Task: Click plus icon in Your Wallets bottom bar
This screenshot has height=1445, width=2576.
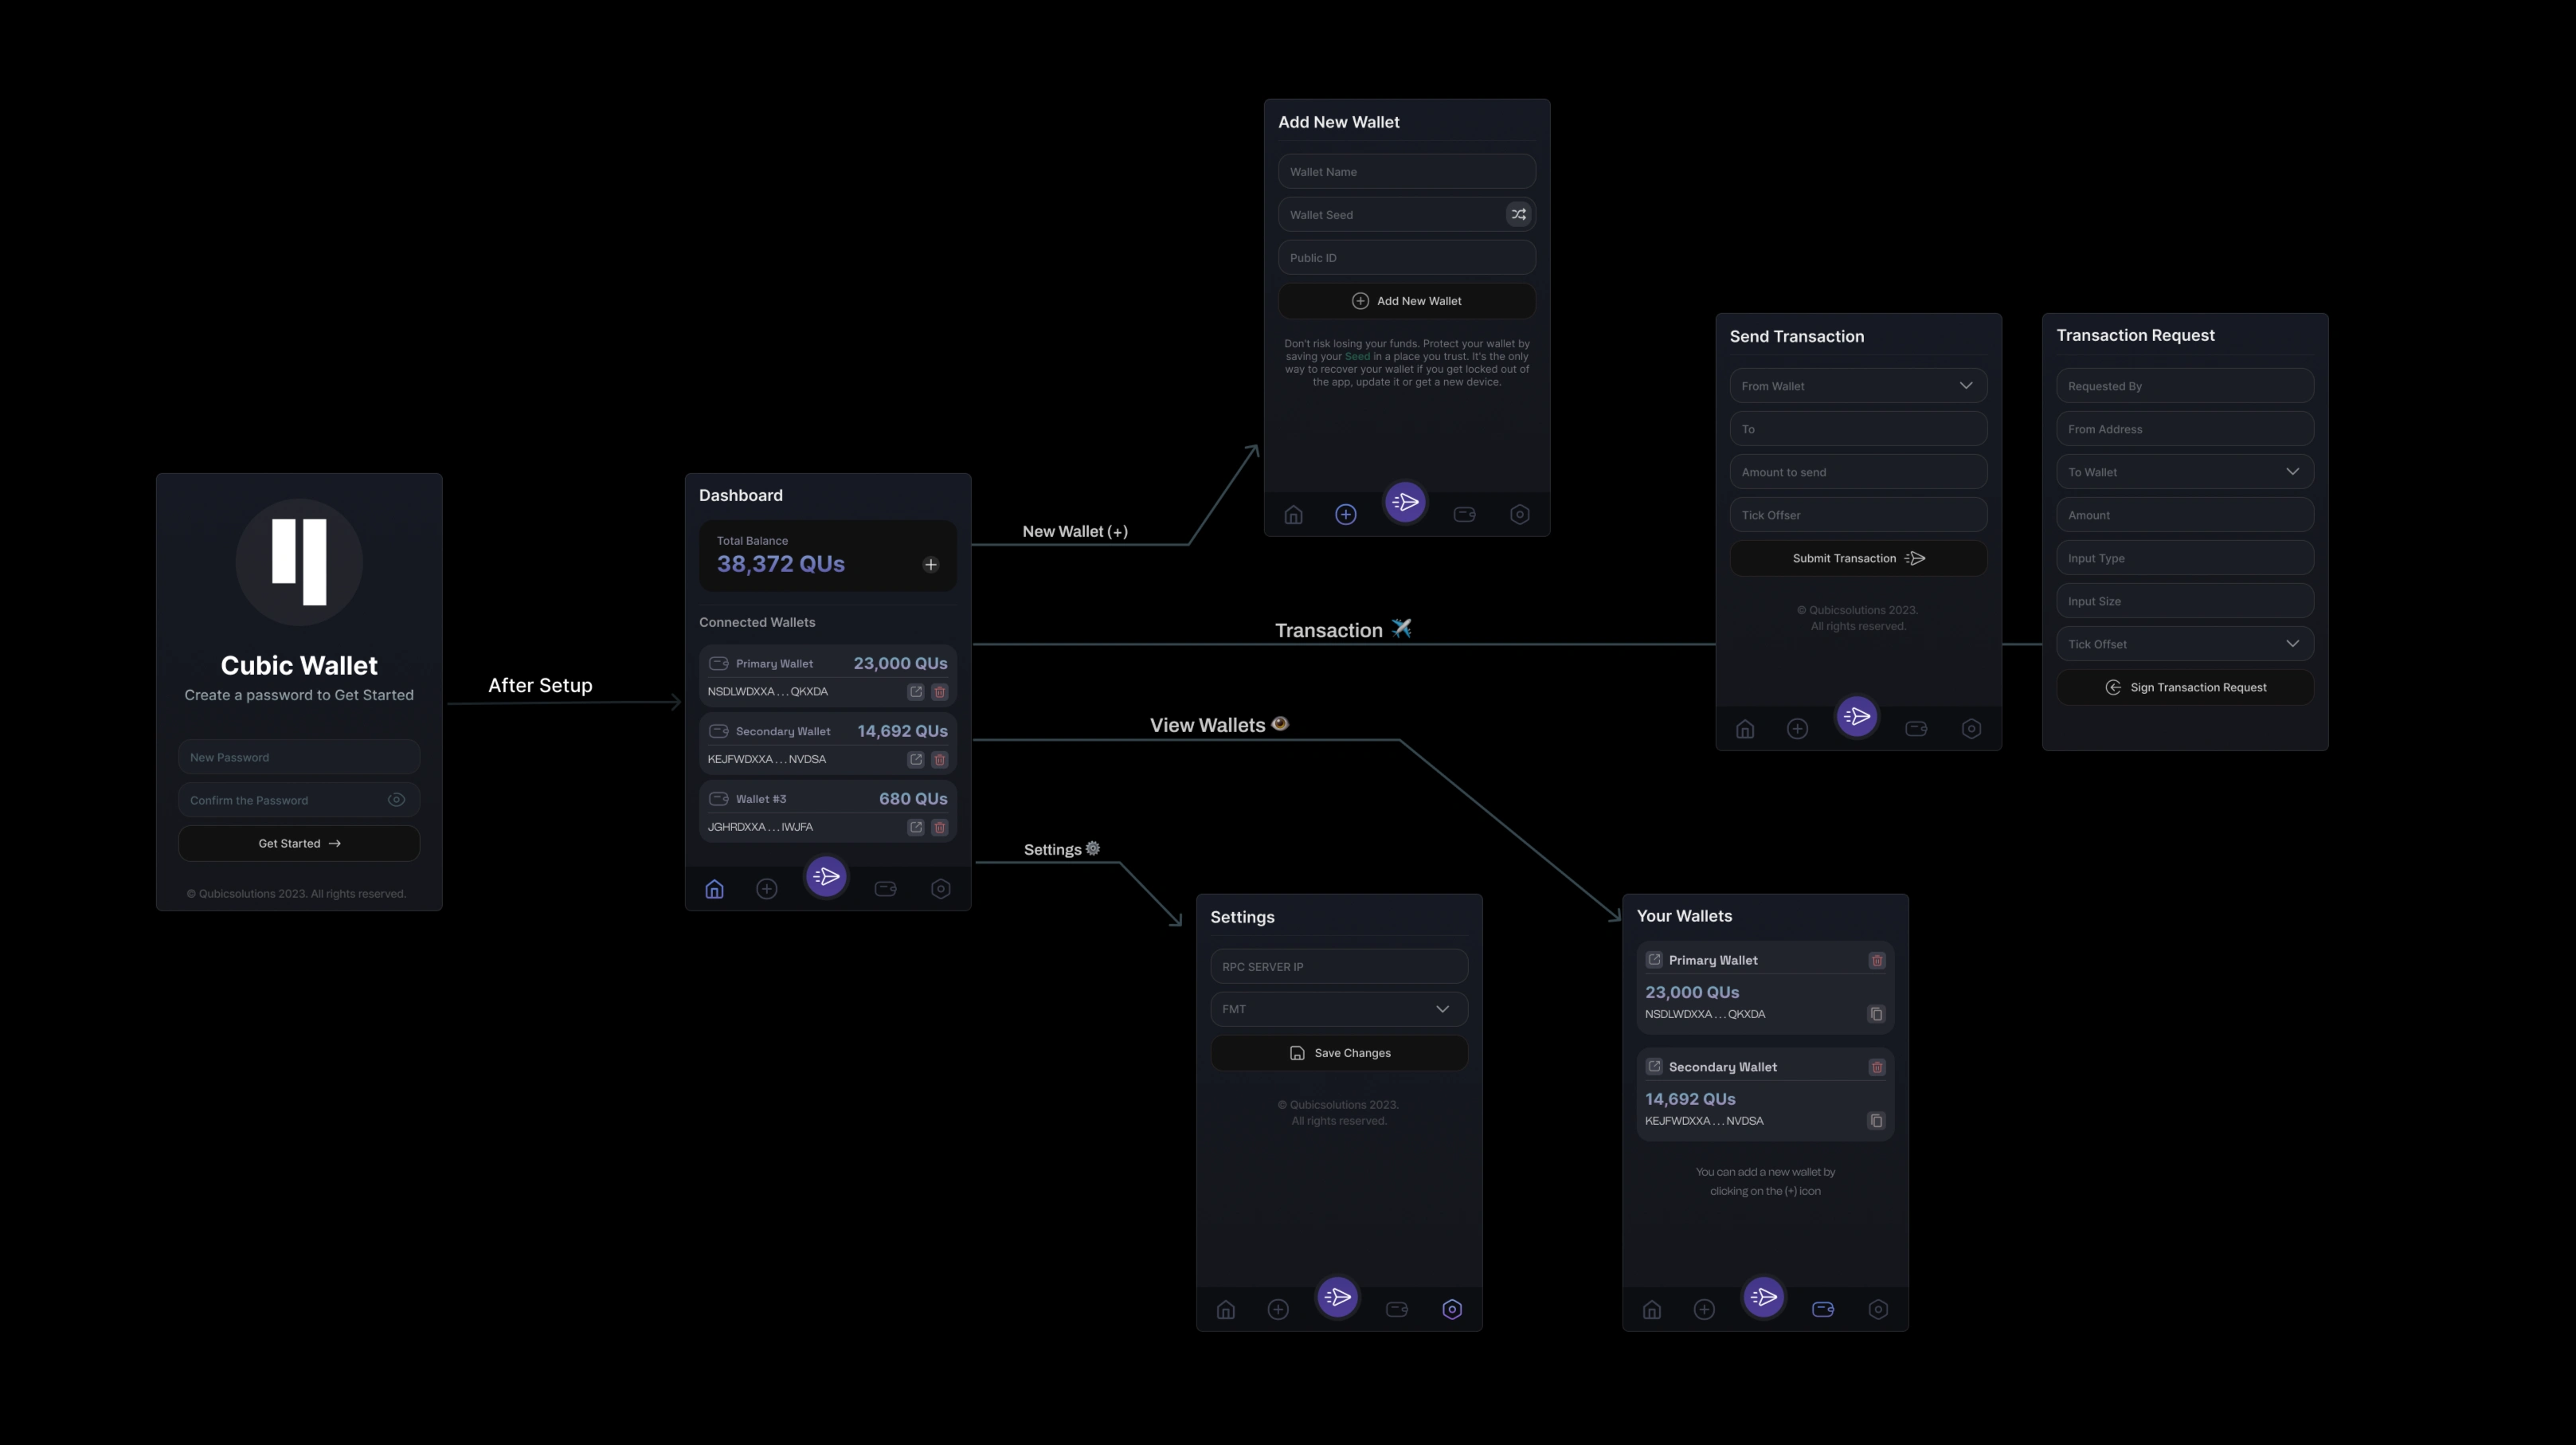Action: click(1705, 1310)
